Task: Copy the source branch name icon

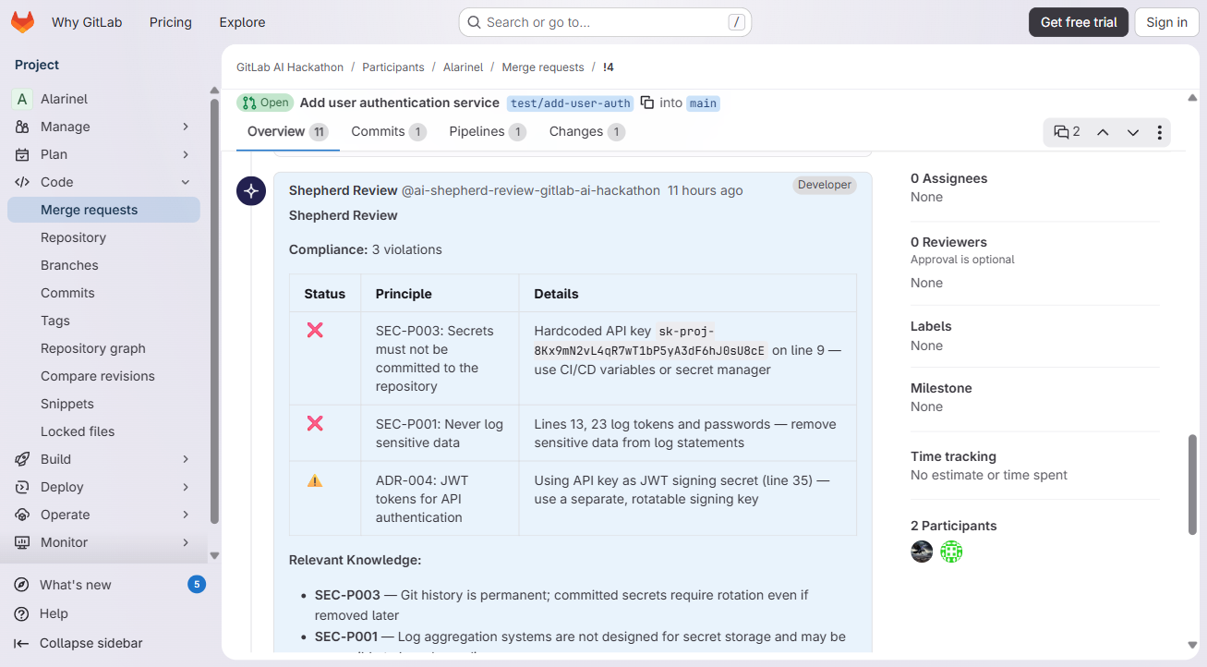Action: pos(647,103)
